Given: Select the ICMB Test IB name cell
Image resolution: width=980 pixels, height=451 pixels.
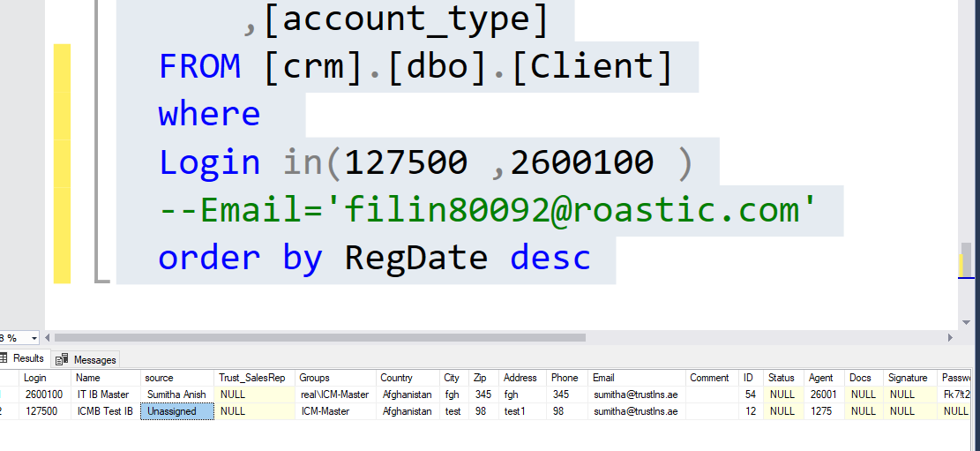Looking at the screenshot, I should tap(104, 411).
